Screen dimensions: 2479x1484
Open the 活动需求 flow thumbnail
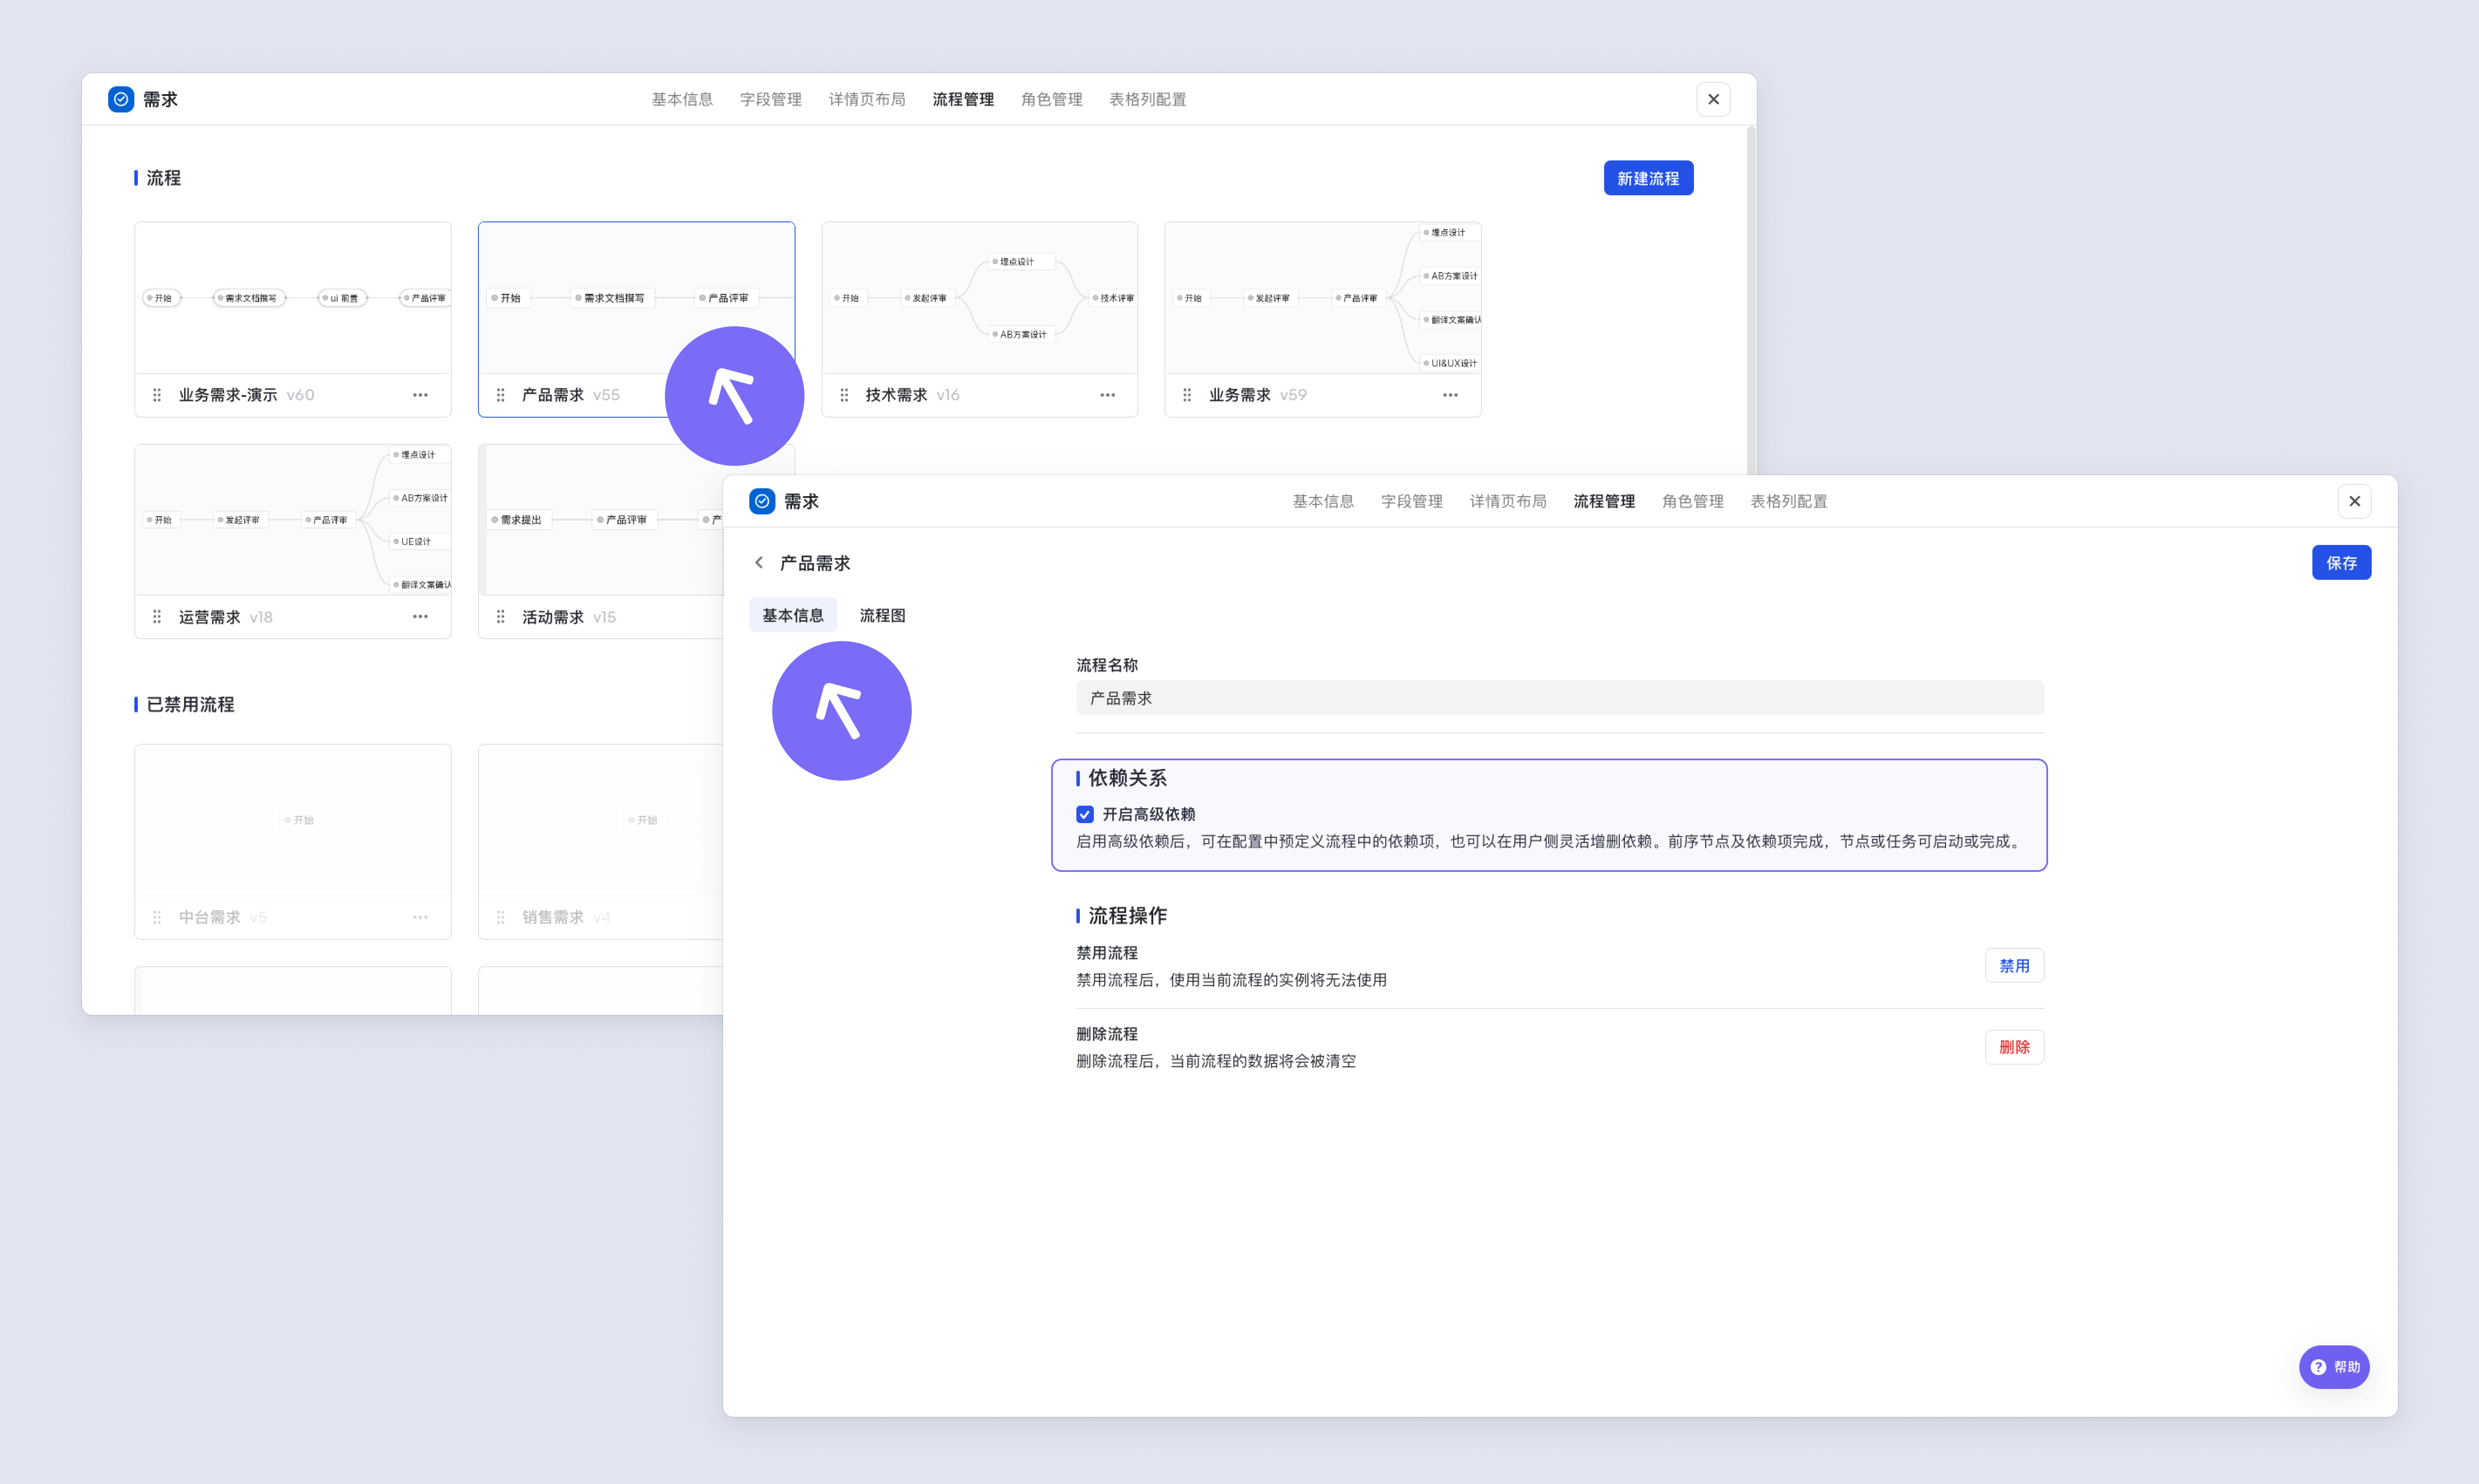pyautogui.click(x=601, y=520)
